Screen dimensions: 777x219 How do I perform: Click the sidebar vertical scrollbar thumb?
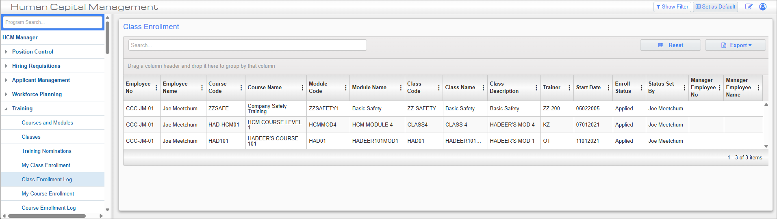click(107, 37)
